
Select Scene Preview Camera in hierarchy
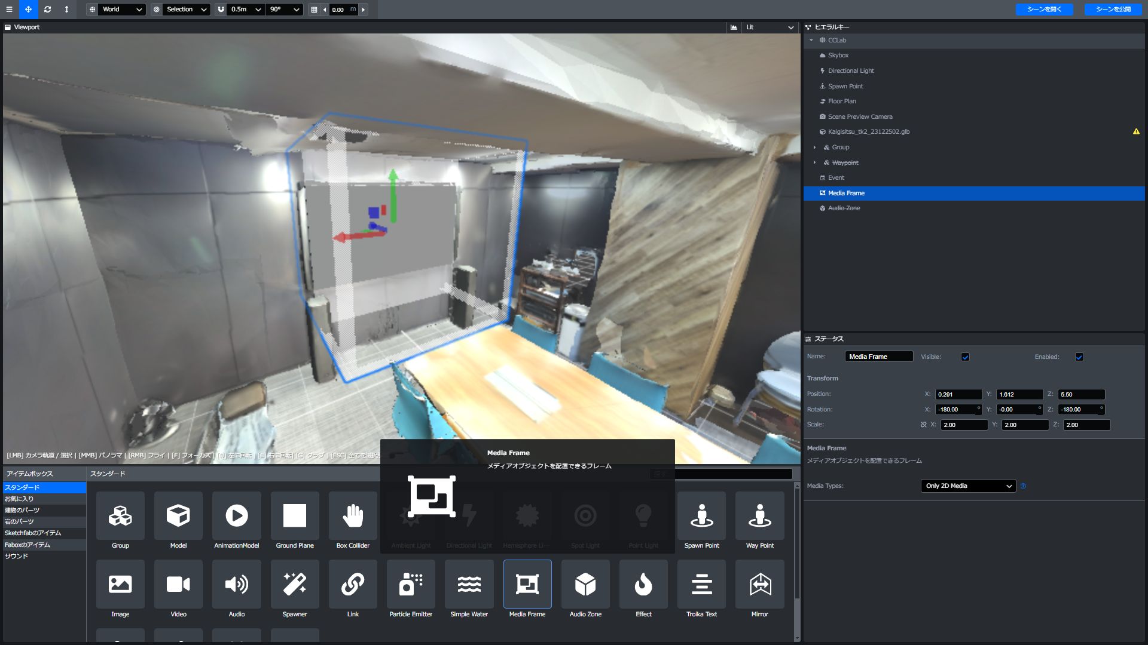coord(974,117)
